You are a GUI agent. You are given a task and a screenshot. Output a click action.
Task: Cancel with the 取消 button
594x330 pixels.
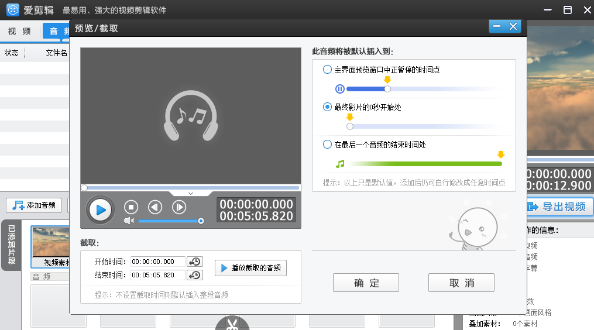click(x=461, y=283)
